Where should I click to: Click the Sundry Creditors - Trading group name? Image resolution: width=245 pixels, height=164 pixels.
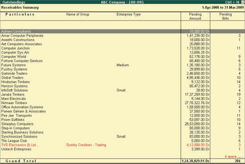pos(86,145)
